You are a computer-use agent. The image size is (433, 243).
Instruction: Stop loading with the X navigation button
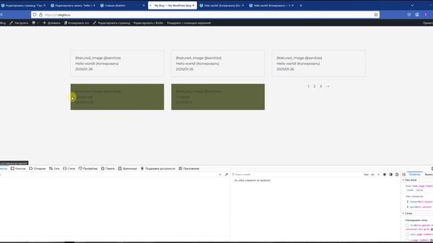click(x=1, y=15)
